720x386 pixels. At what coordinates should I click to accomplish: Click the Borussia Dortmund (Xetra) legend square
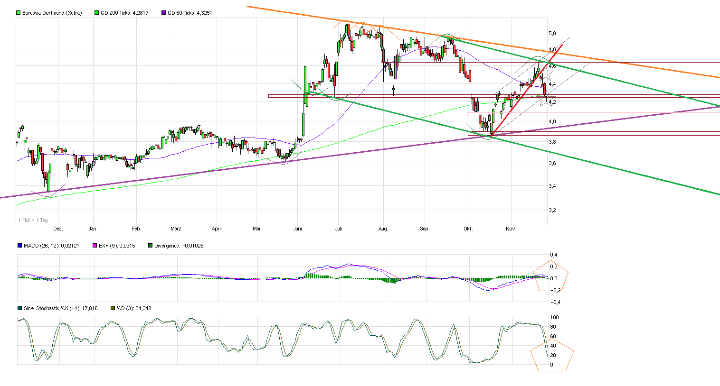pos(19,13)
